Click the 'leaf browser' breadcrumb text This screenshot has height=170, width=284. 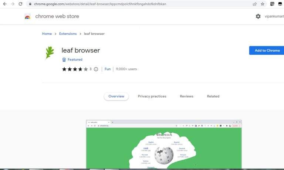pyautogui.click(x=94, y=34)
